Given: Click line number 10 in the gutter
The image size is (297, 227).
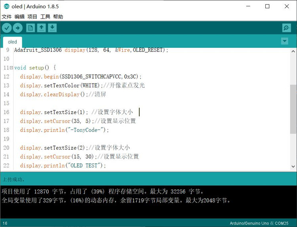Looking at the screenshot, I should [6, 59].
